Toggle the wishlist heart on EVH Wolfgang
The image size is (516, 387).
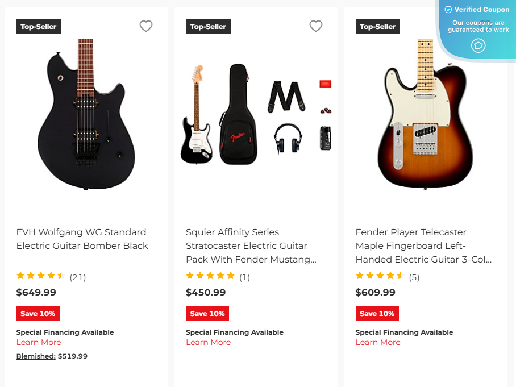(x=145, y=26)
